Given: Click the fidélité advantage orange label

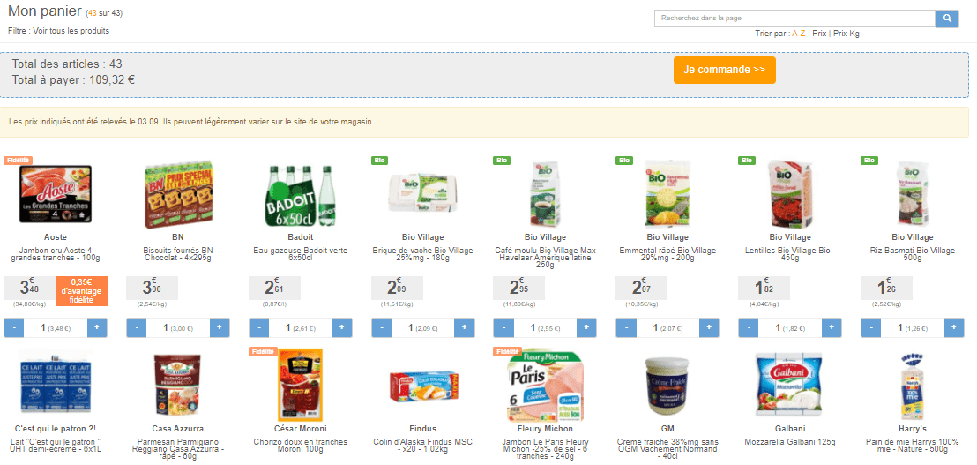Looking at the screenshot, I should (x=81, y=291).
